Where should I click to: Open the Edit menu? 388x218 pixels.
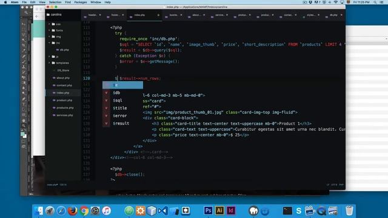(33, 2)
